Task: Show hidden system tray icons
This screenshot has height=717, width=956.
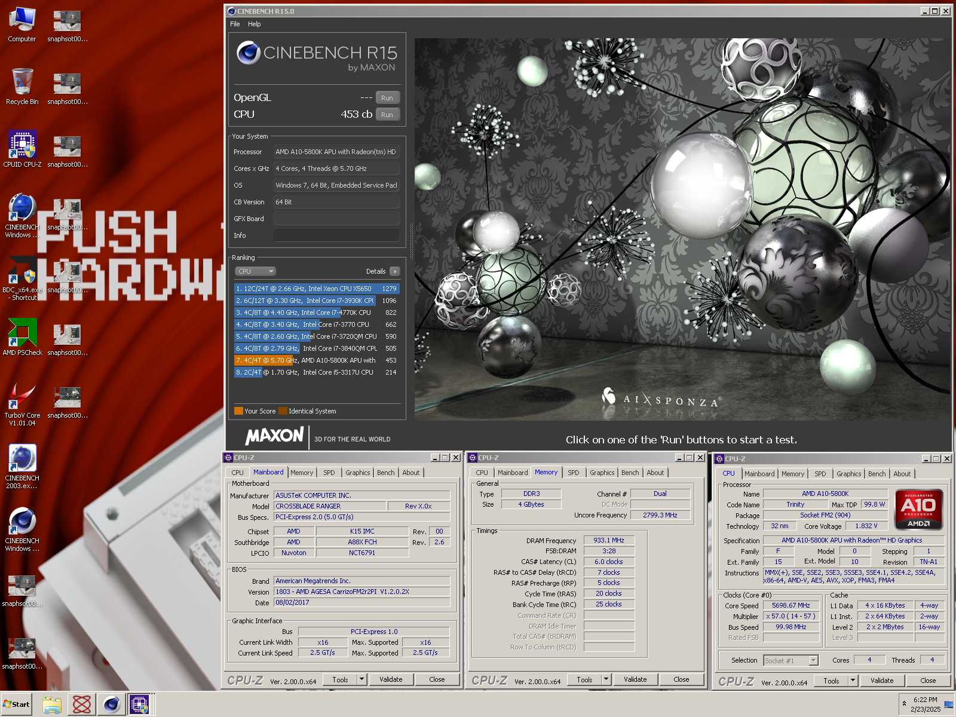Action: pos(904,703)
